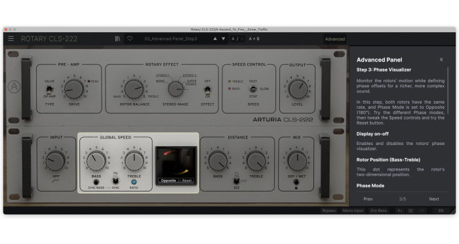
Task: Click the Global Speed Bass knob
Action: 96,161
